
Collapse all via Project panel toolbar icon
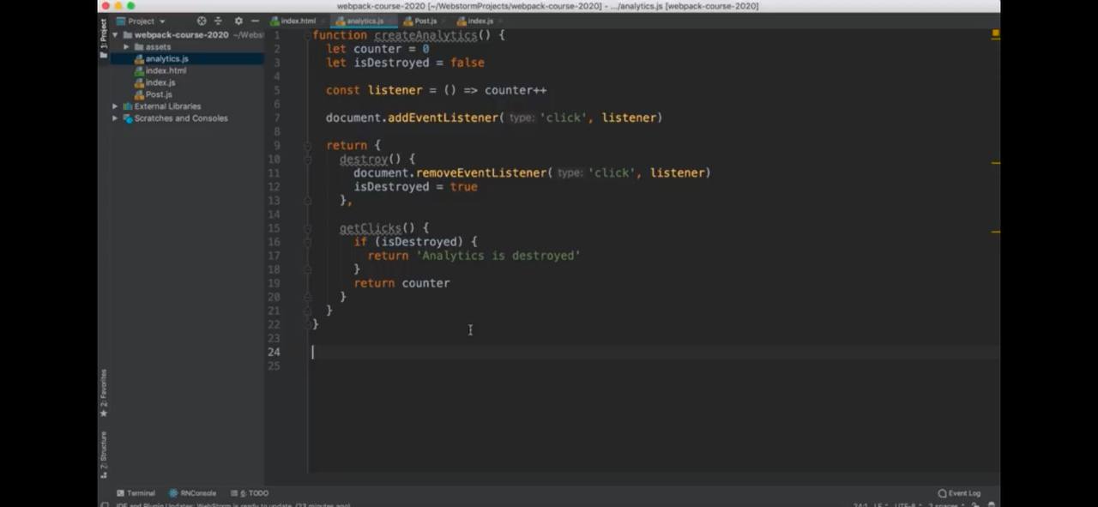(218, 21)
